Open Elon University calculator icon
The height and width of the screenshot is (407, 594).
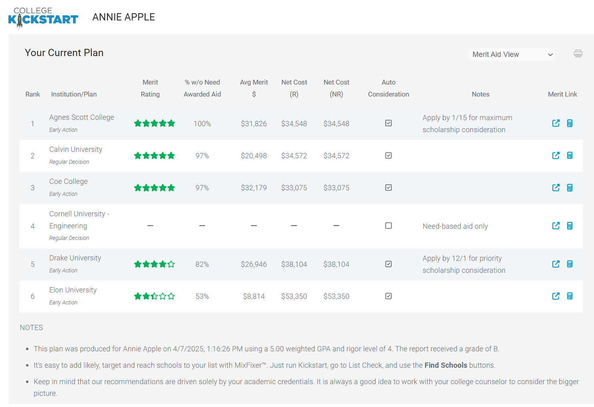[x=570, y=296]
